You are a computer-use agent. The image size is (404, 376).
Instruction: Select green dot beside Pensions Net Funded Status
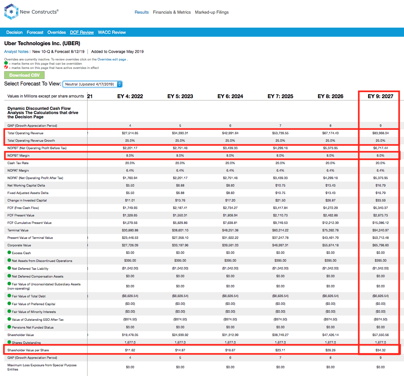tap(9, 327)
